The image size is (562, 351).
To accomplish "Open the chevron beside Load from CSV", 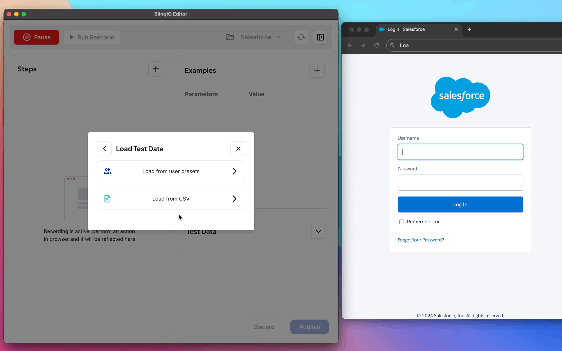I will [234, 199].
